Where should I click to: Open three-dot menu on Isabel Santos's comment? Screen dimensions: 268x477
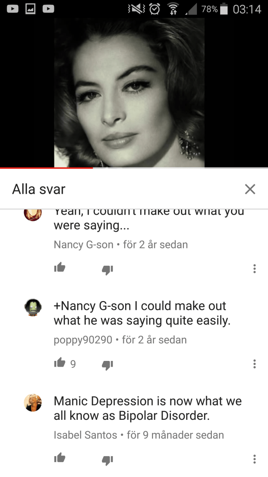[254, 459]
